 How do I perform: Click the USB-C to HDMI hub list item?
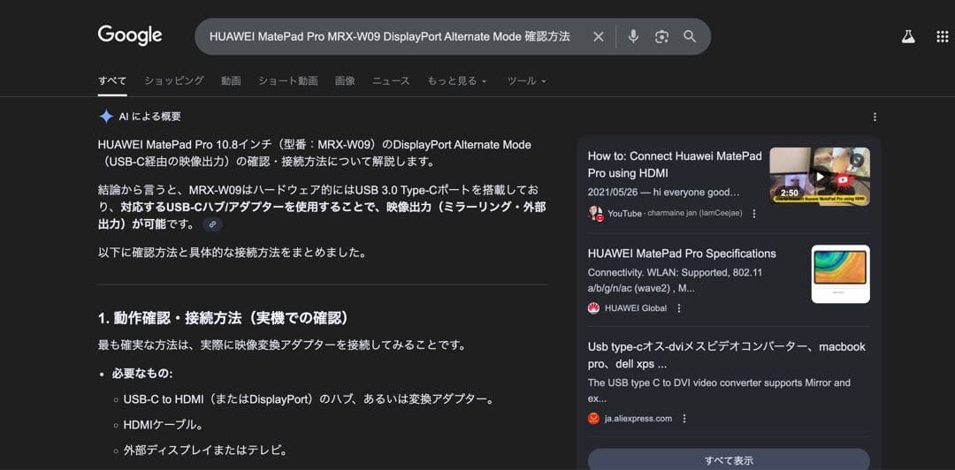click(309, 399)
